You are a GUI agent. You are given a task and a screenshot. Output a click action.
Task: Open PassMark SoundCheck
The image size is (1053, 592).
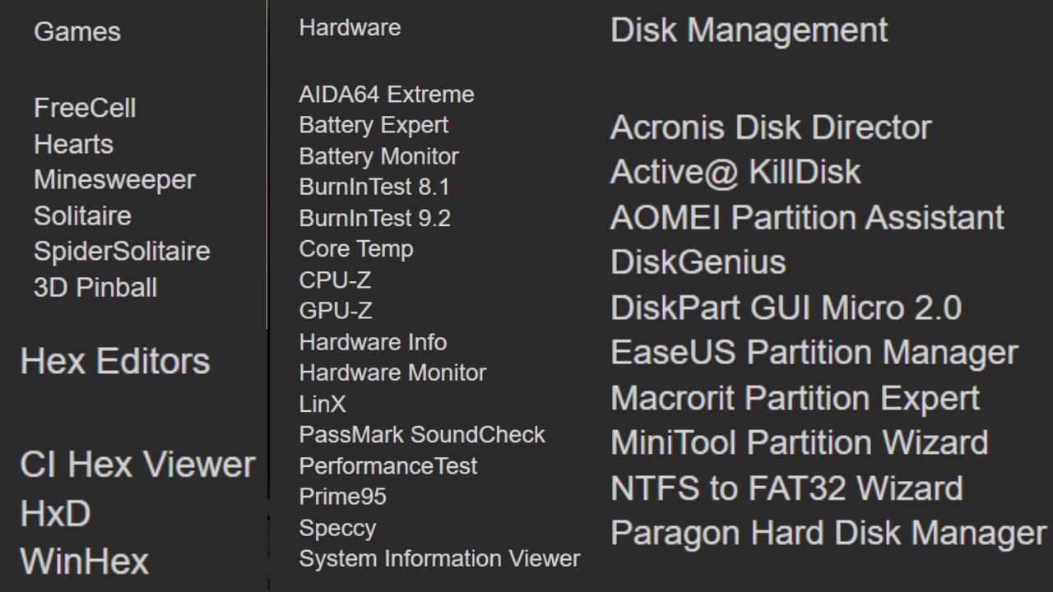tap(422, 434)
